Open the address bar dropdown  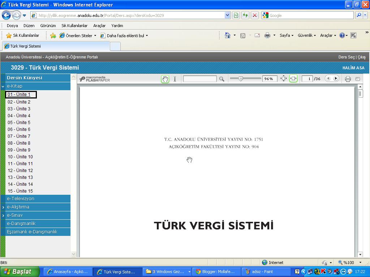point(227,15)
